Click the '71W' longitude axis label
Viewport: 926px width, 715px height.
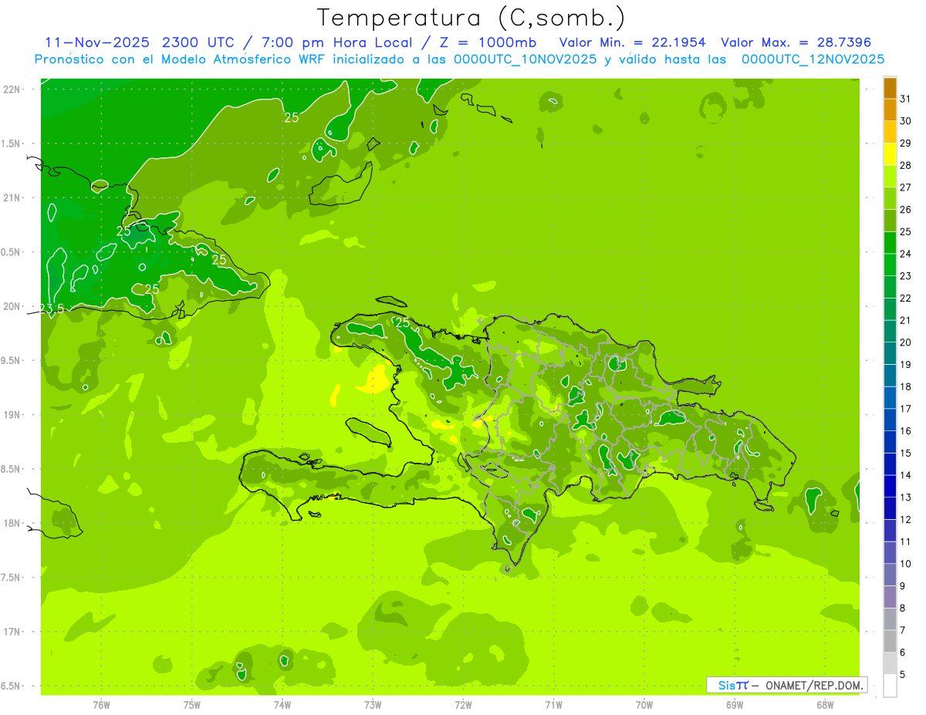click(553, 705)
